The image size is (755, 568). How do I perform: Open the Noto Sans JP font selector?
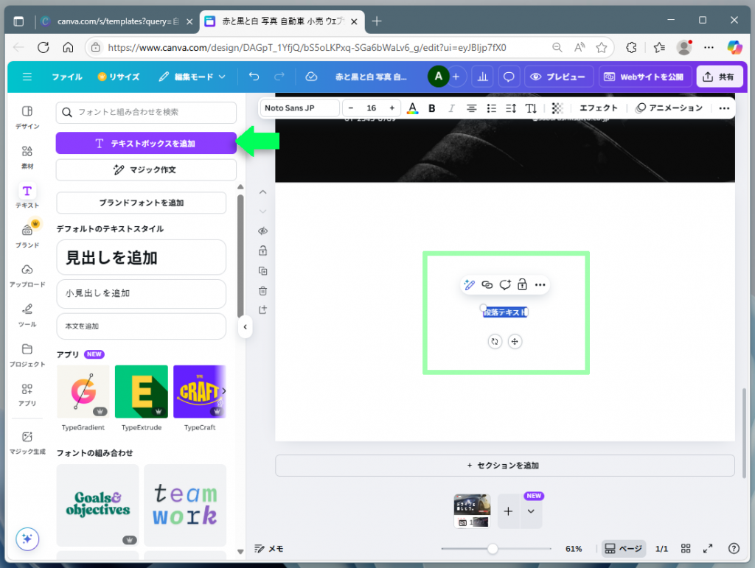299,108
